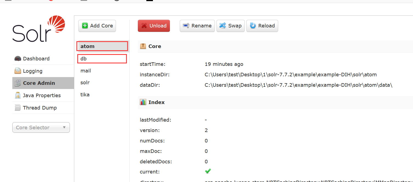Click the Thread Dump stack icon
Image resolution: width=413 pixels, height=182 pixels.
click(x=18, y=108)
